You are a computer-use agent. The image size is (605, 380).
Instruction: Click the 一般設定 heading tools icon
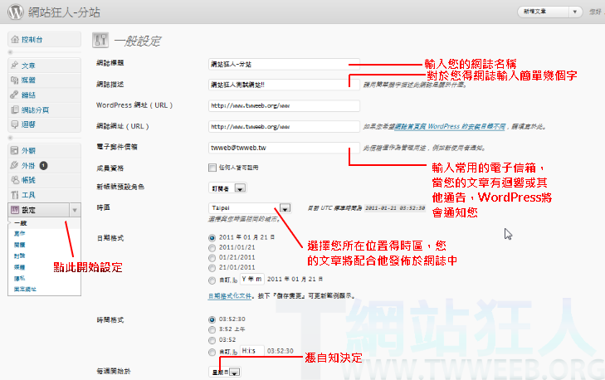(x=100, y=40)
